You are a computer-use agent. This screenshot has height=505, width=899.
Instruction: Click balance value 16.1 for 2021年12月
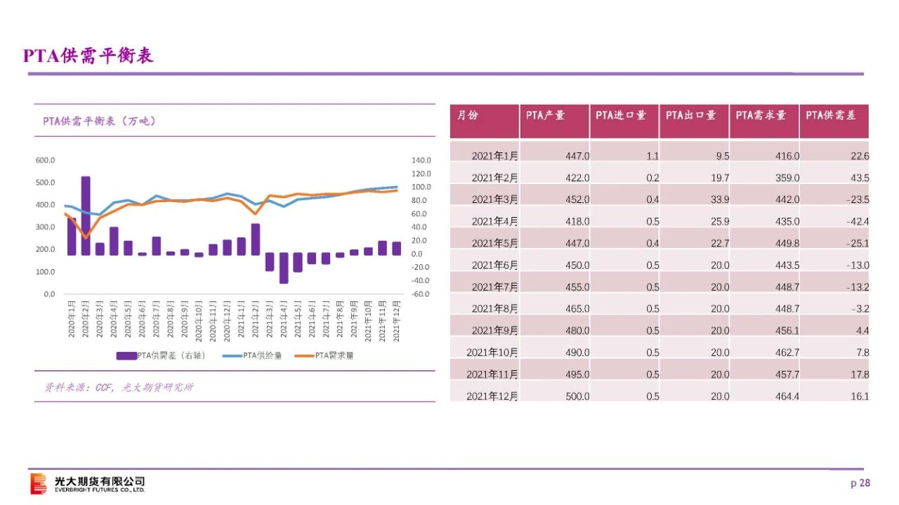860,395
